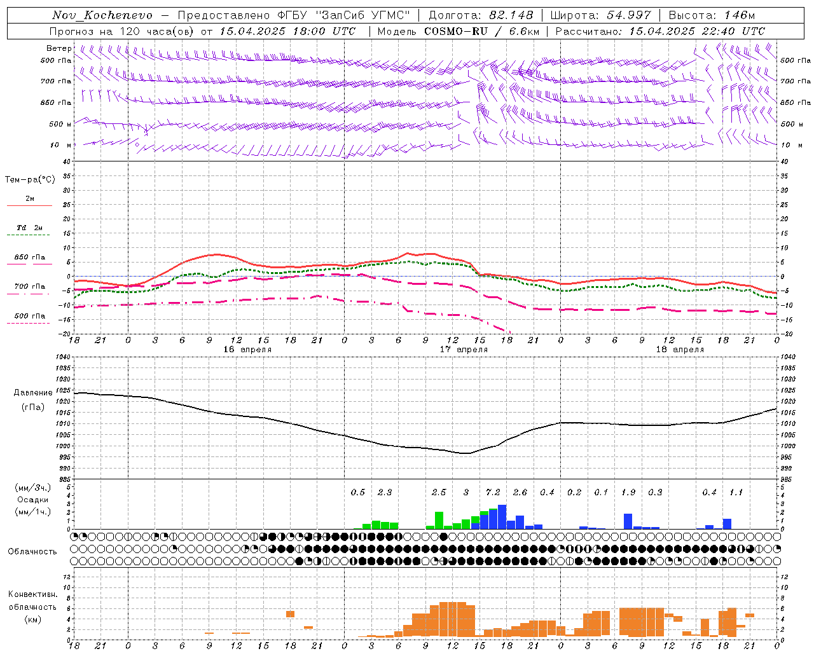The height and width of the screenshot is (651, 814).
Task: Click the '(км)' unit under convective cloudiness
Action: 32,619
